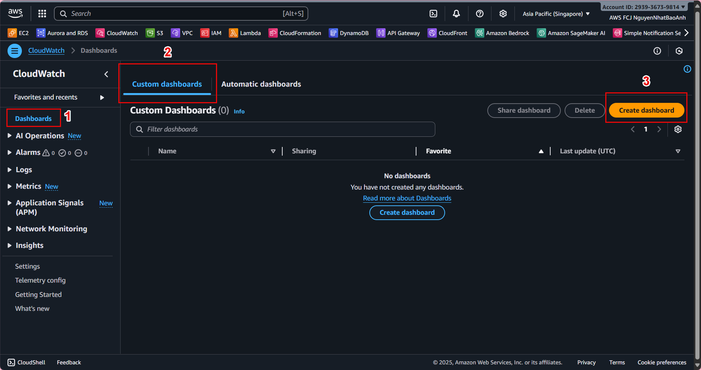Open the settings gear in top bar
The image size is (701, 370).
(x=503, y=14)
